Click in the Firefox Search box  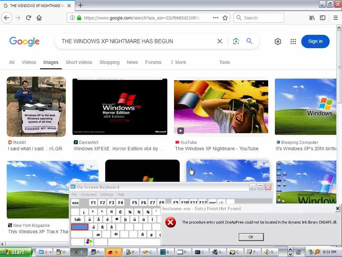pos(259,18)
